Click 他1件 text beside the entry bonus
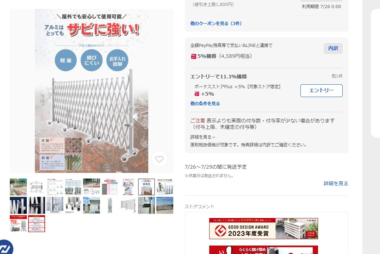Image resolution: width=380 pixels, height=254 pixels. click(337, 76)
